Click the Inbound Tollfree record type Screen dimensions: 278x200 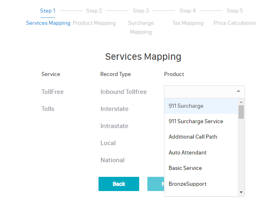coord(123,92)
